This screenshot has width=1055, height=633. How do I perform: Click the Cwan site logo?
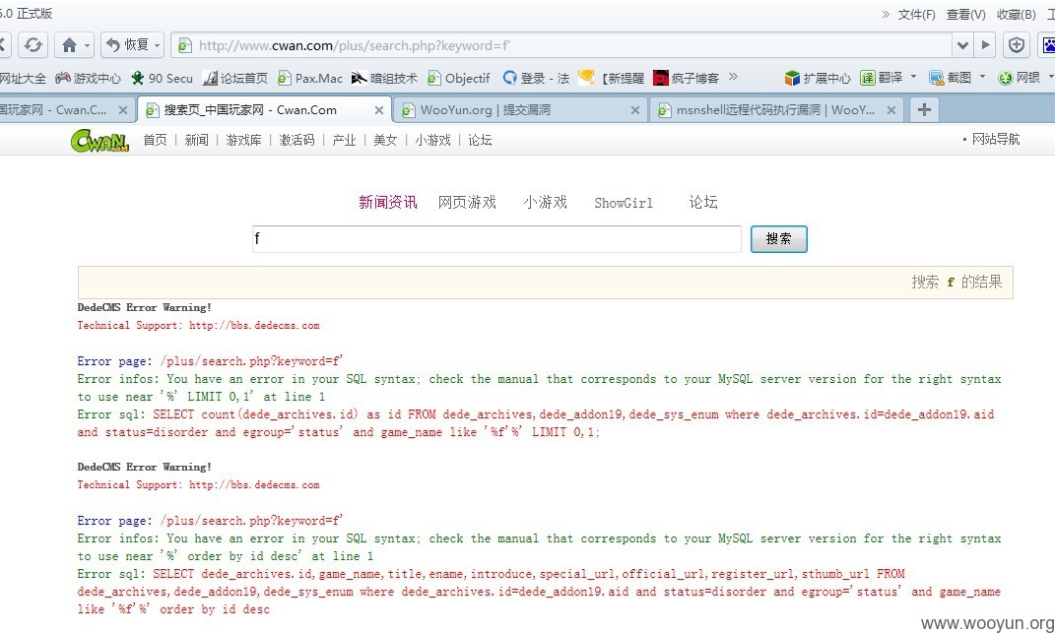tap(99, 140)
